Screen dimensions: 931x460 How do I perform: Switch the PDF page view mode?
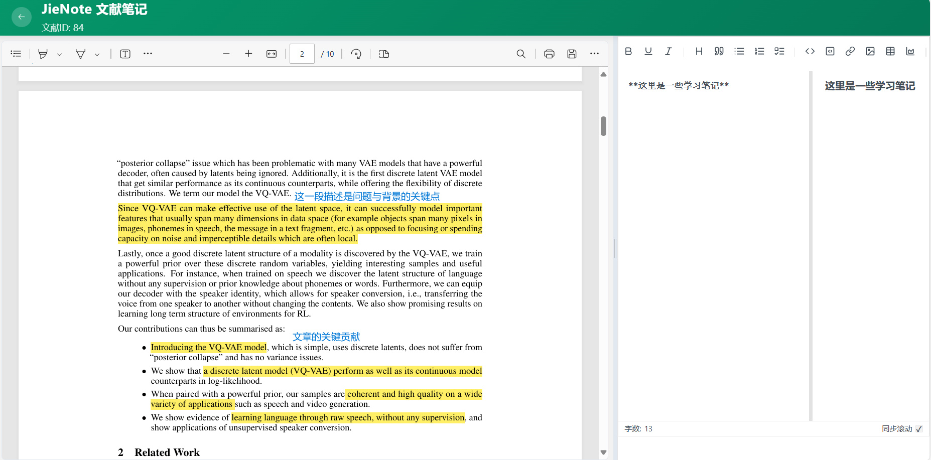coord(384,54)
